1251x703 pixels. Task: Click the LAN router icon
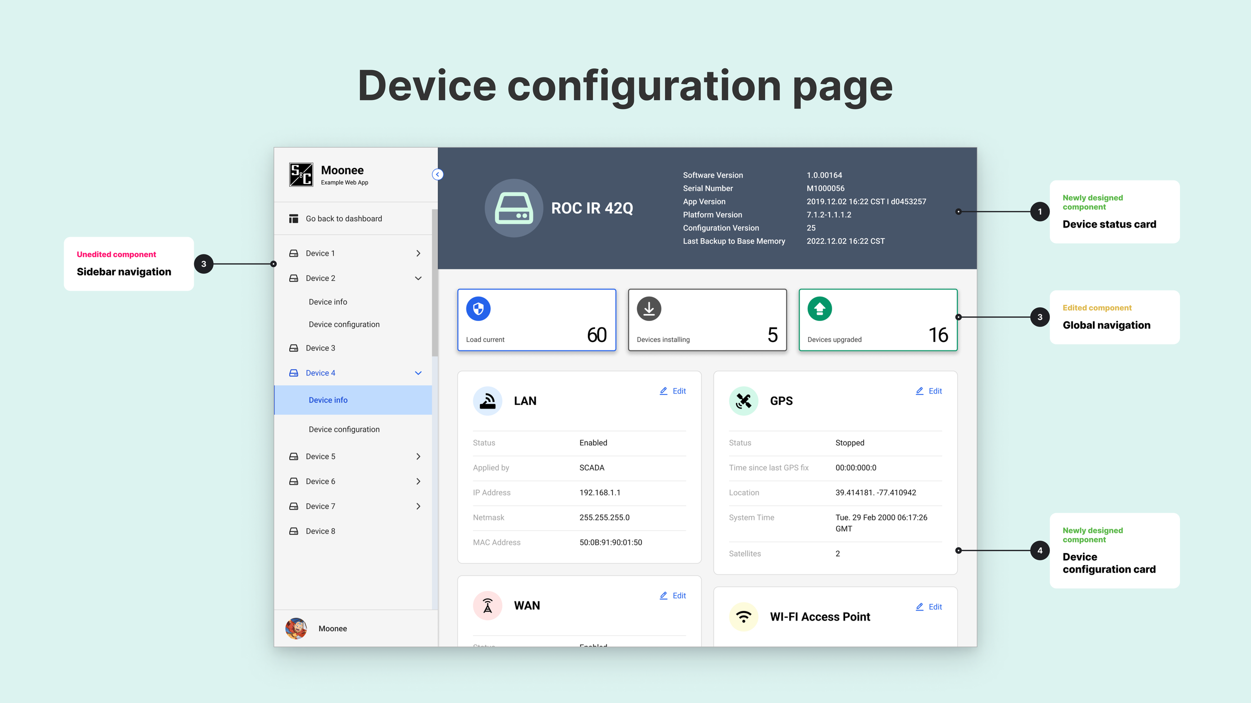pyautogui.click(x=487, y=401)
